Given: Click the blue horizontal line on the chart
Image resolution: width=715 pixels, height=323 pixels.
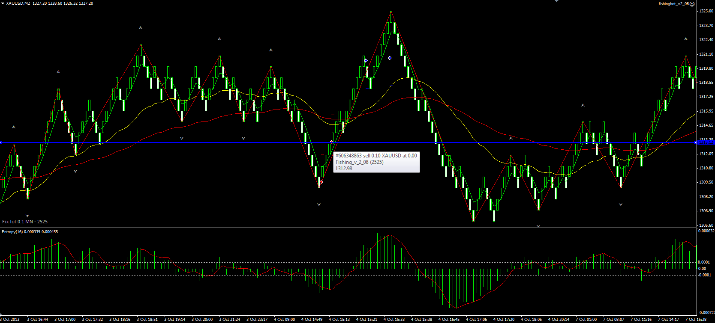Looking at the screenshot, I should (348, 142).
